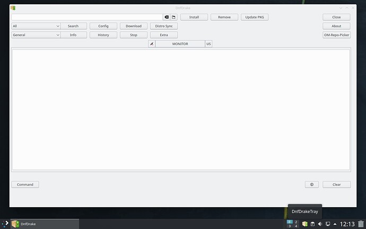Open the volume speaker tray icon
This screenshot has height=229, width=366.
point(320,224)
